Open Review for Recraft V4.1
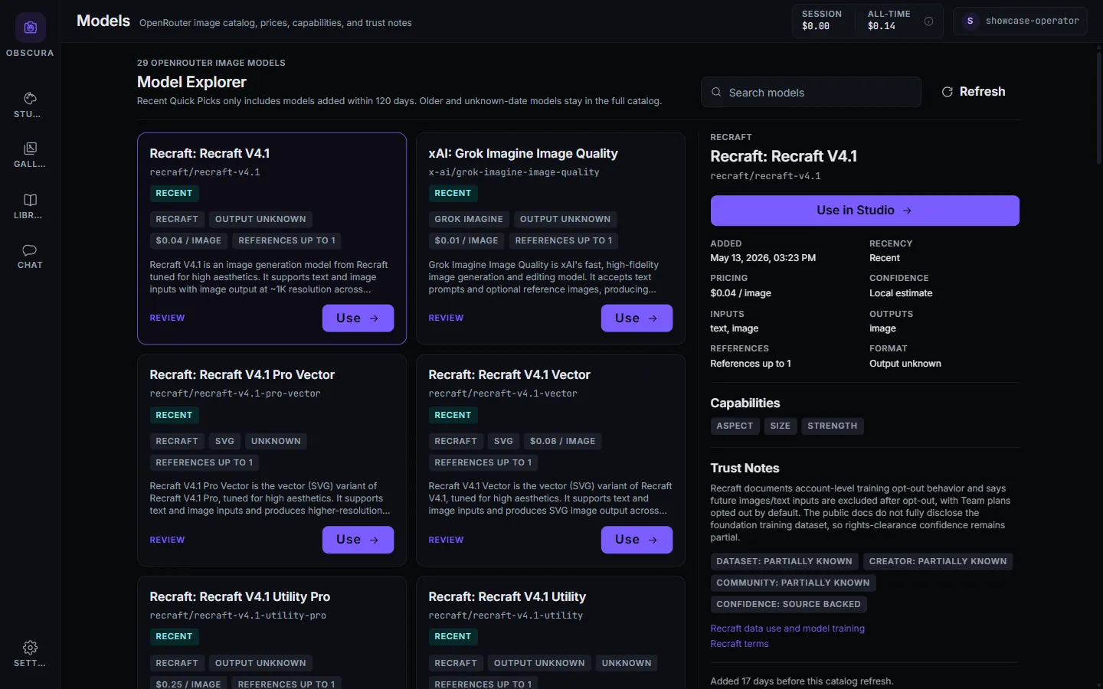 pos(167,318)
